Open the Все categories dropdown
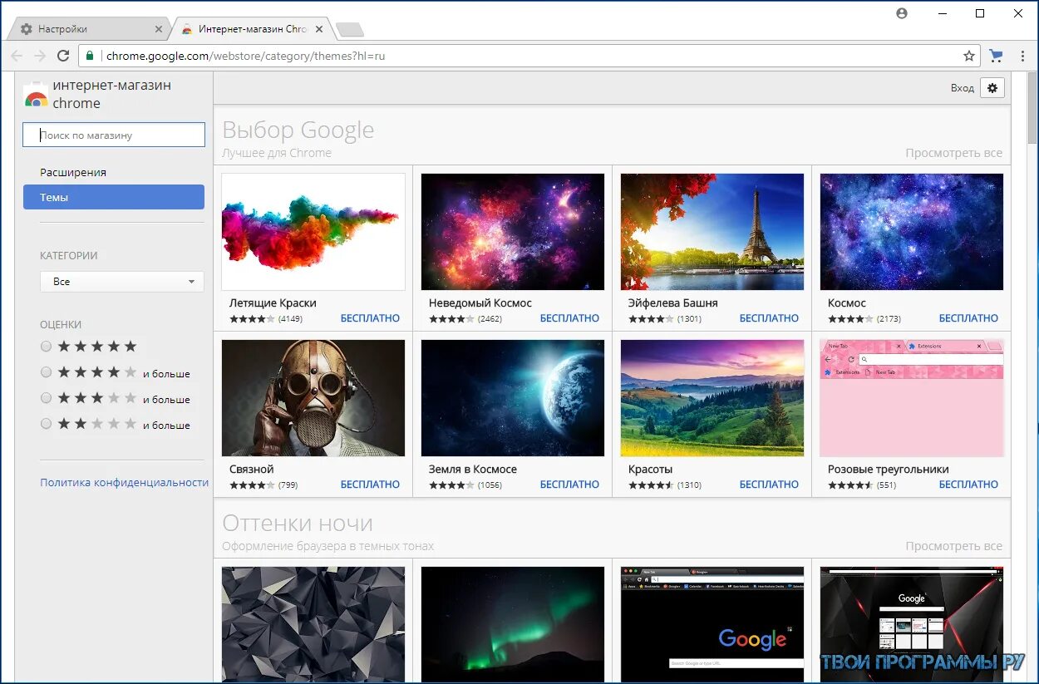Screen dimensions: 1039x684 (122, 282)
